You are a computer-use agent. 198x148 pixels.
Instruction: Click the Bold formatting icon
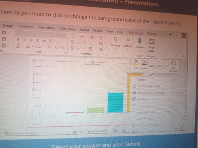click(18, 39)
